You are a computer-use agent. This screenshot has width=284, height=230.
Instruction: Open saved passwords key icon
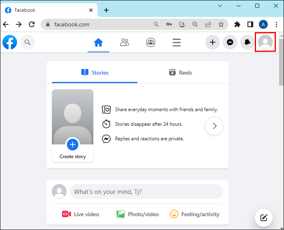(169, 24)
